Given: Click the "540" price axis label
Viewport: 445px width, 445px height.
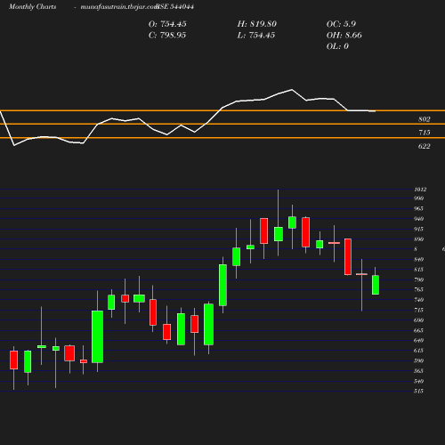Looking at the screenshot, I should coord(419,381).
